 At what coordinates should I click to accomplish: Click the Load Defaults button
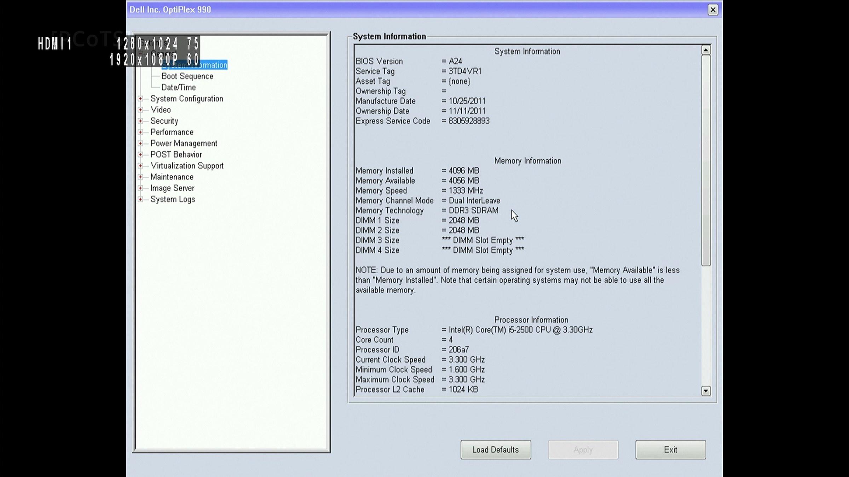[x=496, y=450]
